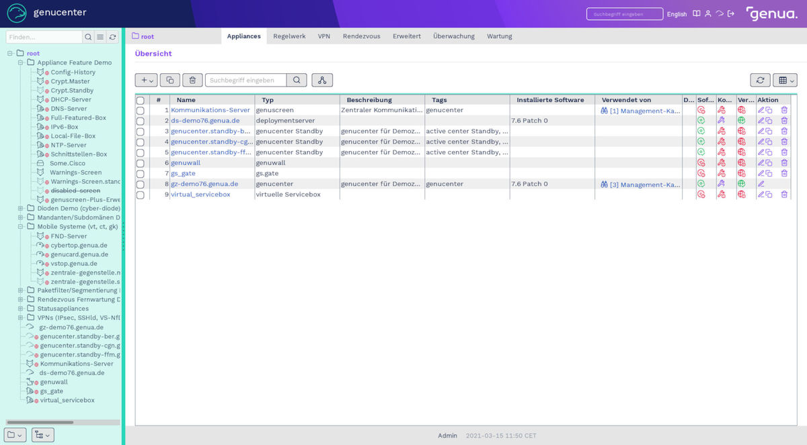Open the topology graph view icon

pos(322,79)
